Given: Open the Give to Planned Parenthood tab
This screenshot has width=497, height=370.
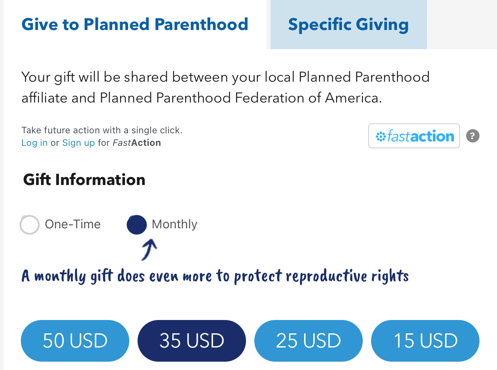Looking at the screenshot, I should (135, 24).
